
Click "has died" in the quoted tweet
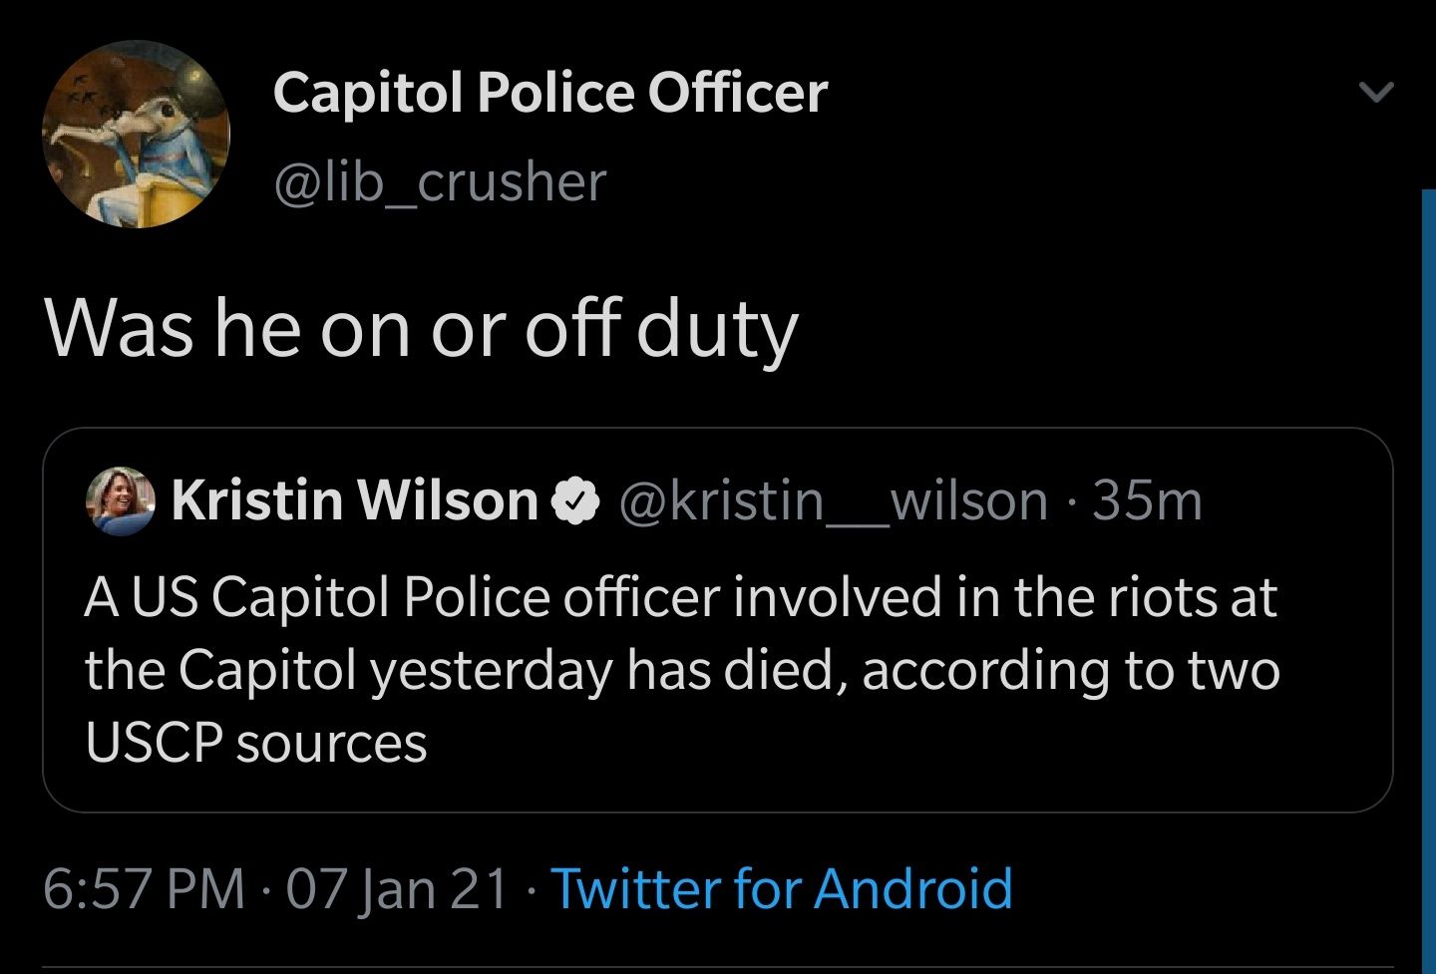(738, 670)
